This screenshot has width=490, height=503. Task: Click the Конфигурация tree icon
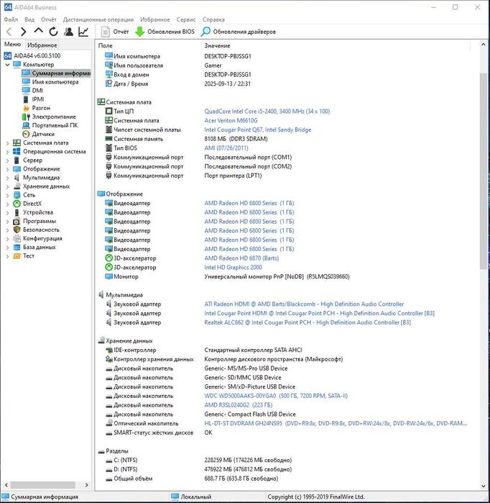[x=17, y=238]
